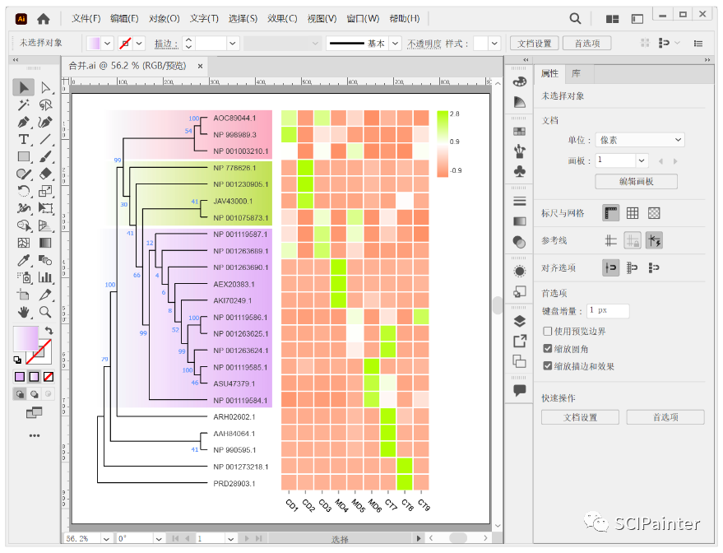Select the Selection tool (black arrow)
This screenshot has height=553, width=723.
[x=24, y=87]
